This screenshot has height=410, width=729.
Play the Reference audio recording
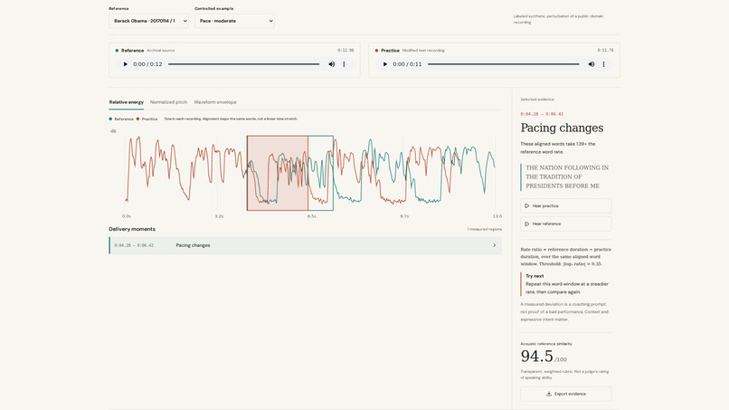click(x=125, y=64)
